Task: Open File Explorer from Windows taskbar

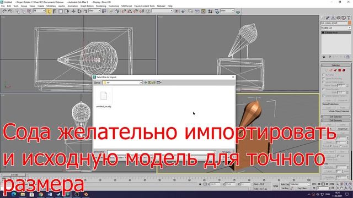Action: click(x=23, y=194)
